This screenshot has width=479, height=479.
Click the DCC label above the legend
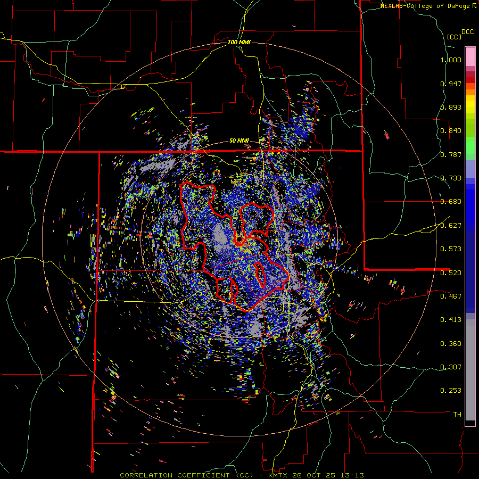pos(468,32)
